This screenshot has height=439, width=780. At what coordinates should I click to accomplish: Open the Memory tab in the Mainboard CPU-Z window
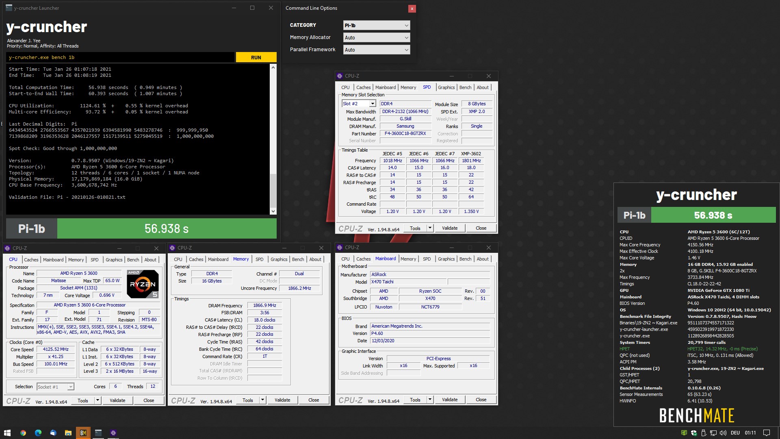pyautogui.click(x=408, y=259)
